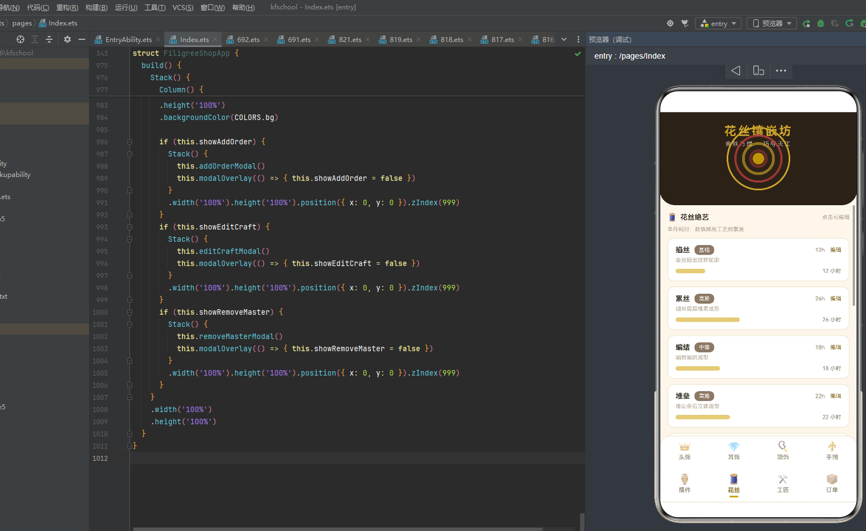Click the 预览器 (调试) panel title

coord(610,40)
